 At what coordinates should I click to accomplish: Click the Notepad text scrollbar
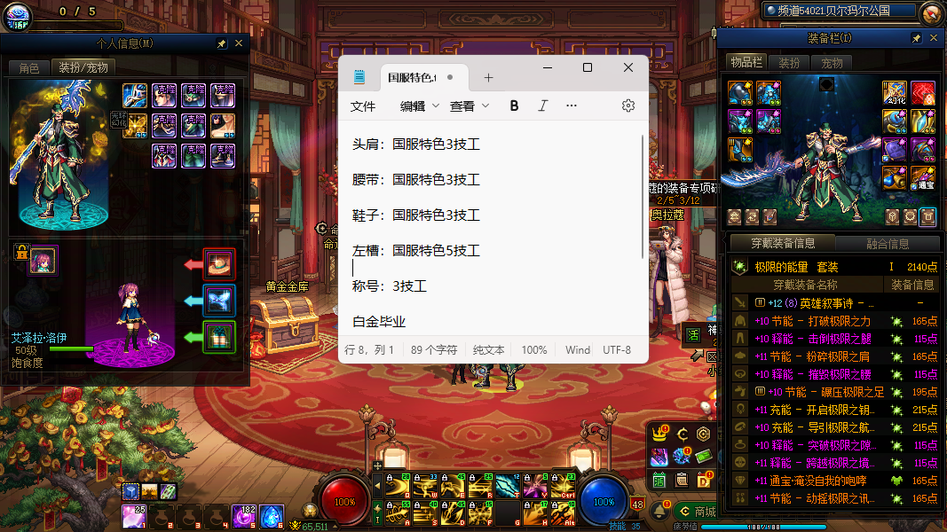(643, 195)
